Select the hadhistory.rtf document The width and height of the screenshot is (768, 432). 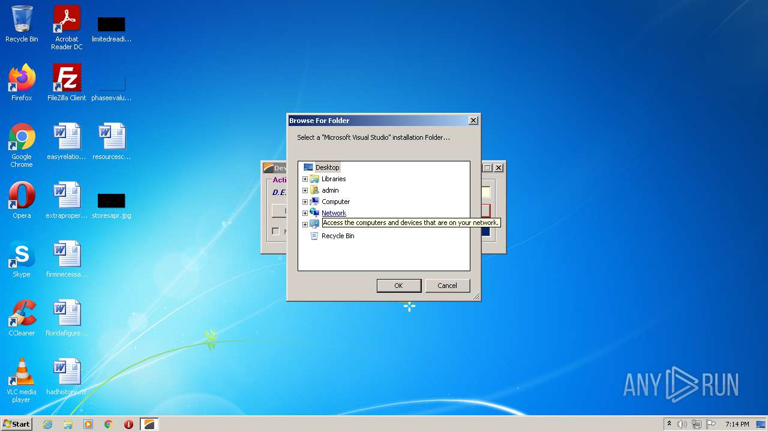click(x=67, y=377)
